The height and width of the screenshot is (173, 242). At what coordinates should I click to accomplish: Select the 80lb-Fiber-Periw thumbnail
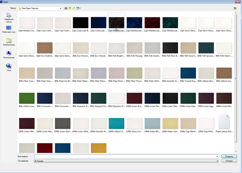tap(98, 73)
